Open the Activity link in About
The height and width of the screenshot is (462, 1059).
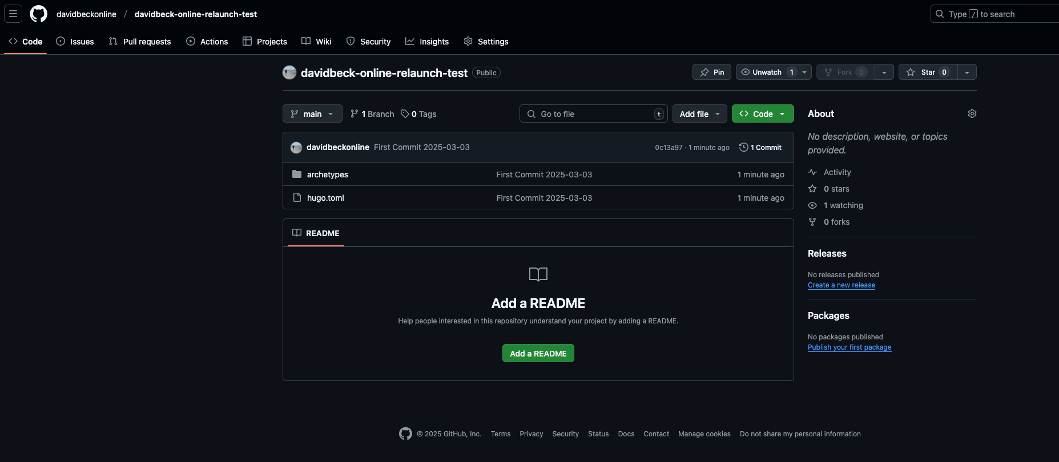tap(837, 172)
